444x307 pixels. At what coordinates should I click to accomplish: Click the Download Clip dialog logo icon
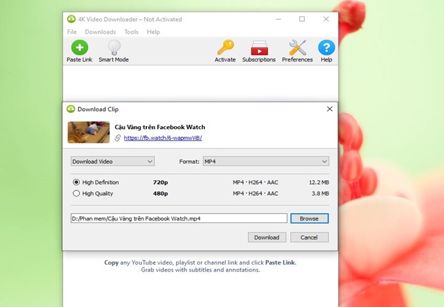pos(70,109)
